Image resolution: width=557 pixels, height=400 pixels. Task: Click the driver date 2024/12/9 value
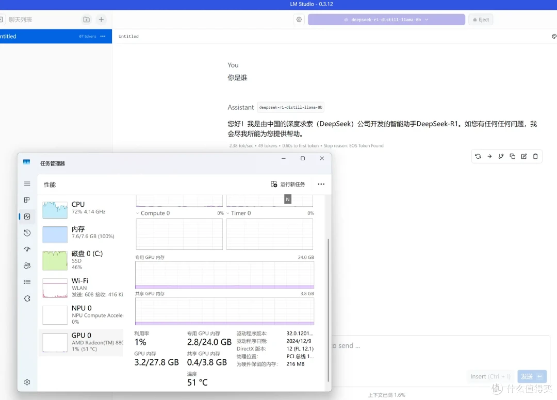coord(299,341)
